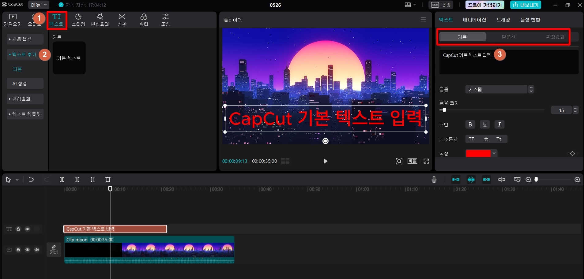Click the microphone voiceover record icon

434,180
